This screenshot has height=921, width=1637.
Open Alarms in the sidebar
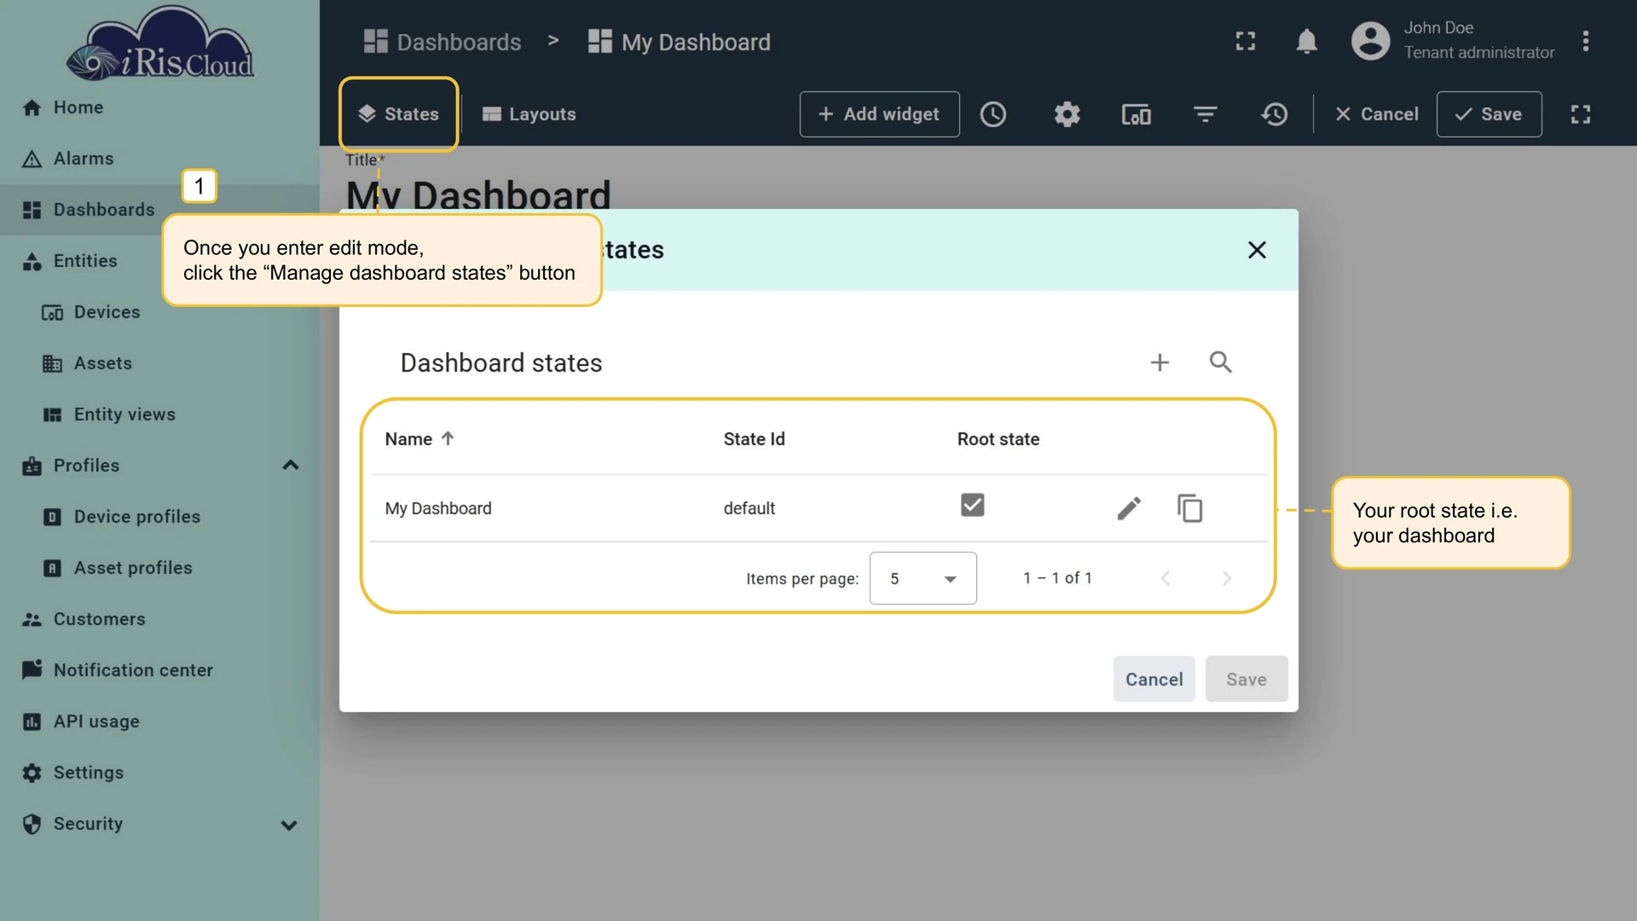pos(159,159)
